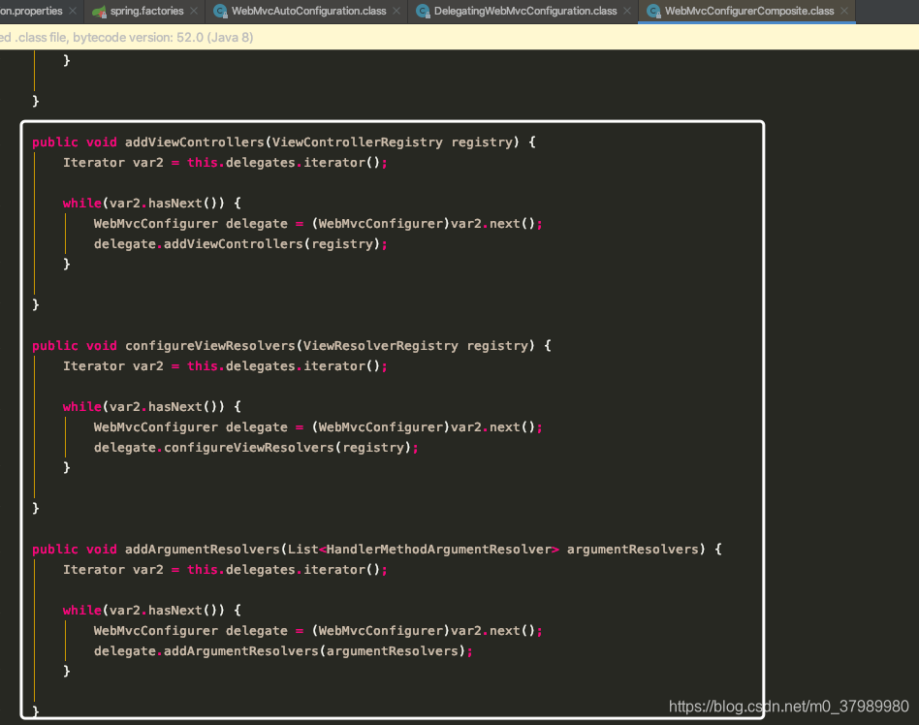Click (WebMvcConfigurer) cast in addViewControllers loop
The height and width of the screenshot is (725, 919).
click(x=381, y=224)
